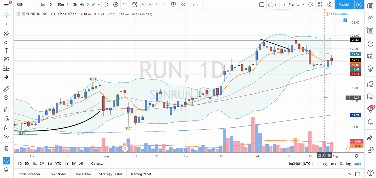This screenshot has width=376, height=178.
Task: Toggle hide all drawings eye icon
Action: [6, 136]
